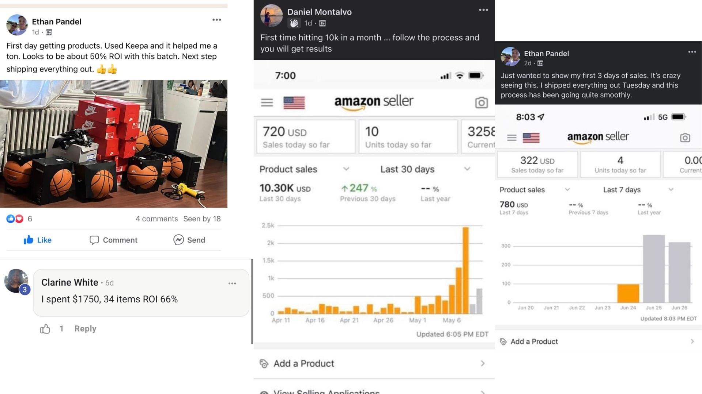Click the tallest orange bar in 30-day chart
The width and height of the screenshot is (702, 394).
465,270
